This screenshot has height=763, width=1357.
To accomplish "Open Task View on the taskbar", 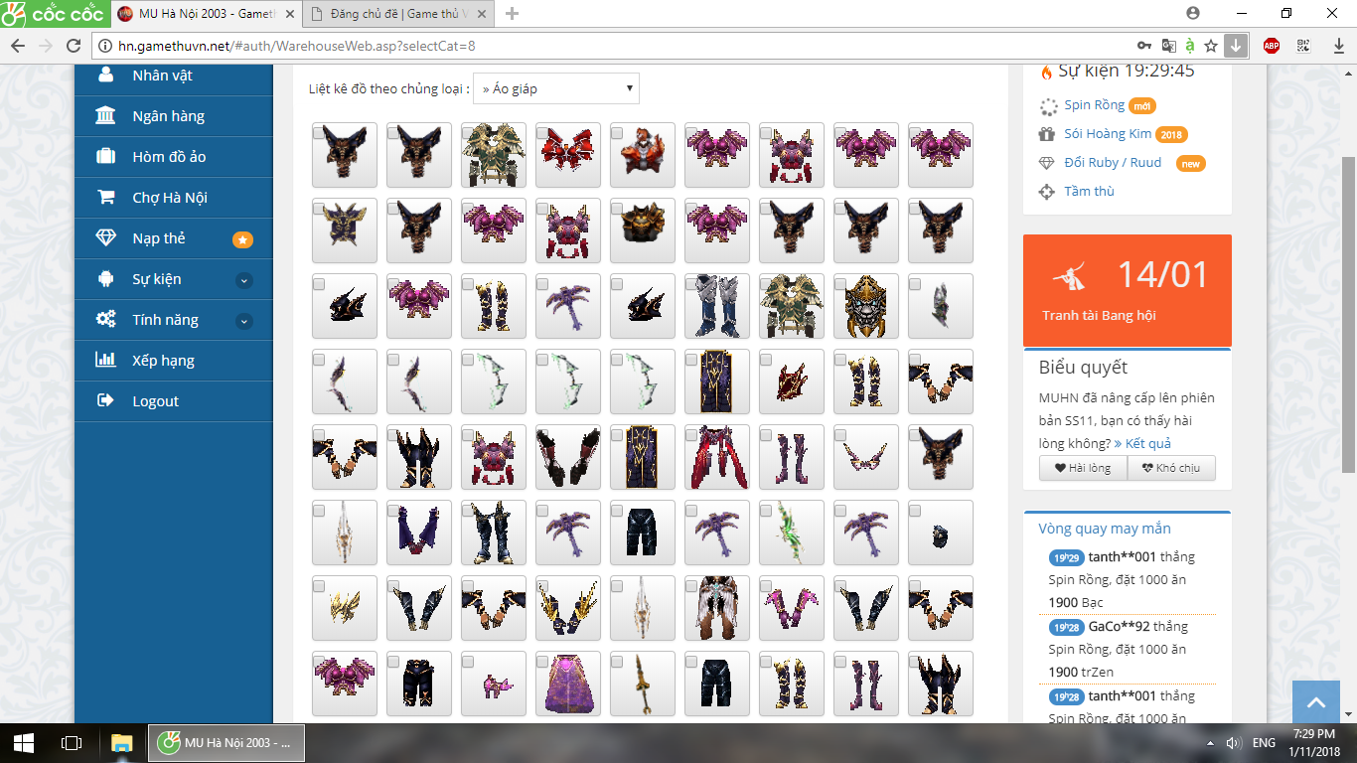I will pyautogui.click(x=72, y=743).
